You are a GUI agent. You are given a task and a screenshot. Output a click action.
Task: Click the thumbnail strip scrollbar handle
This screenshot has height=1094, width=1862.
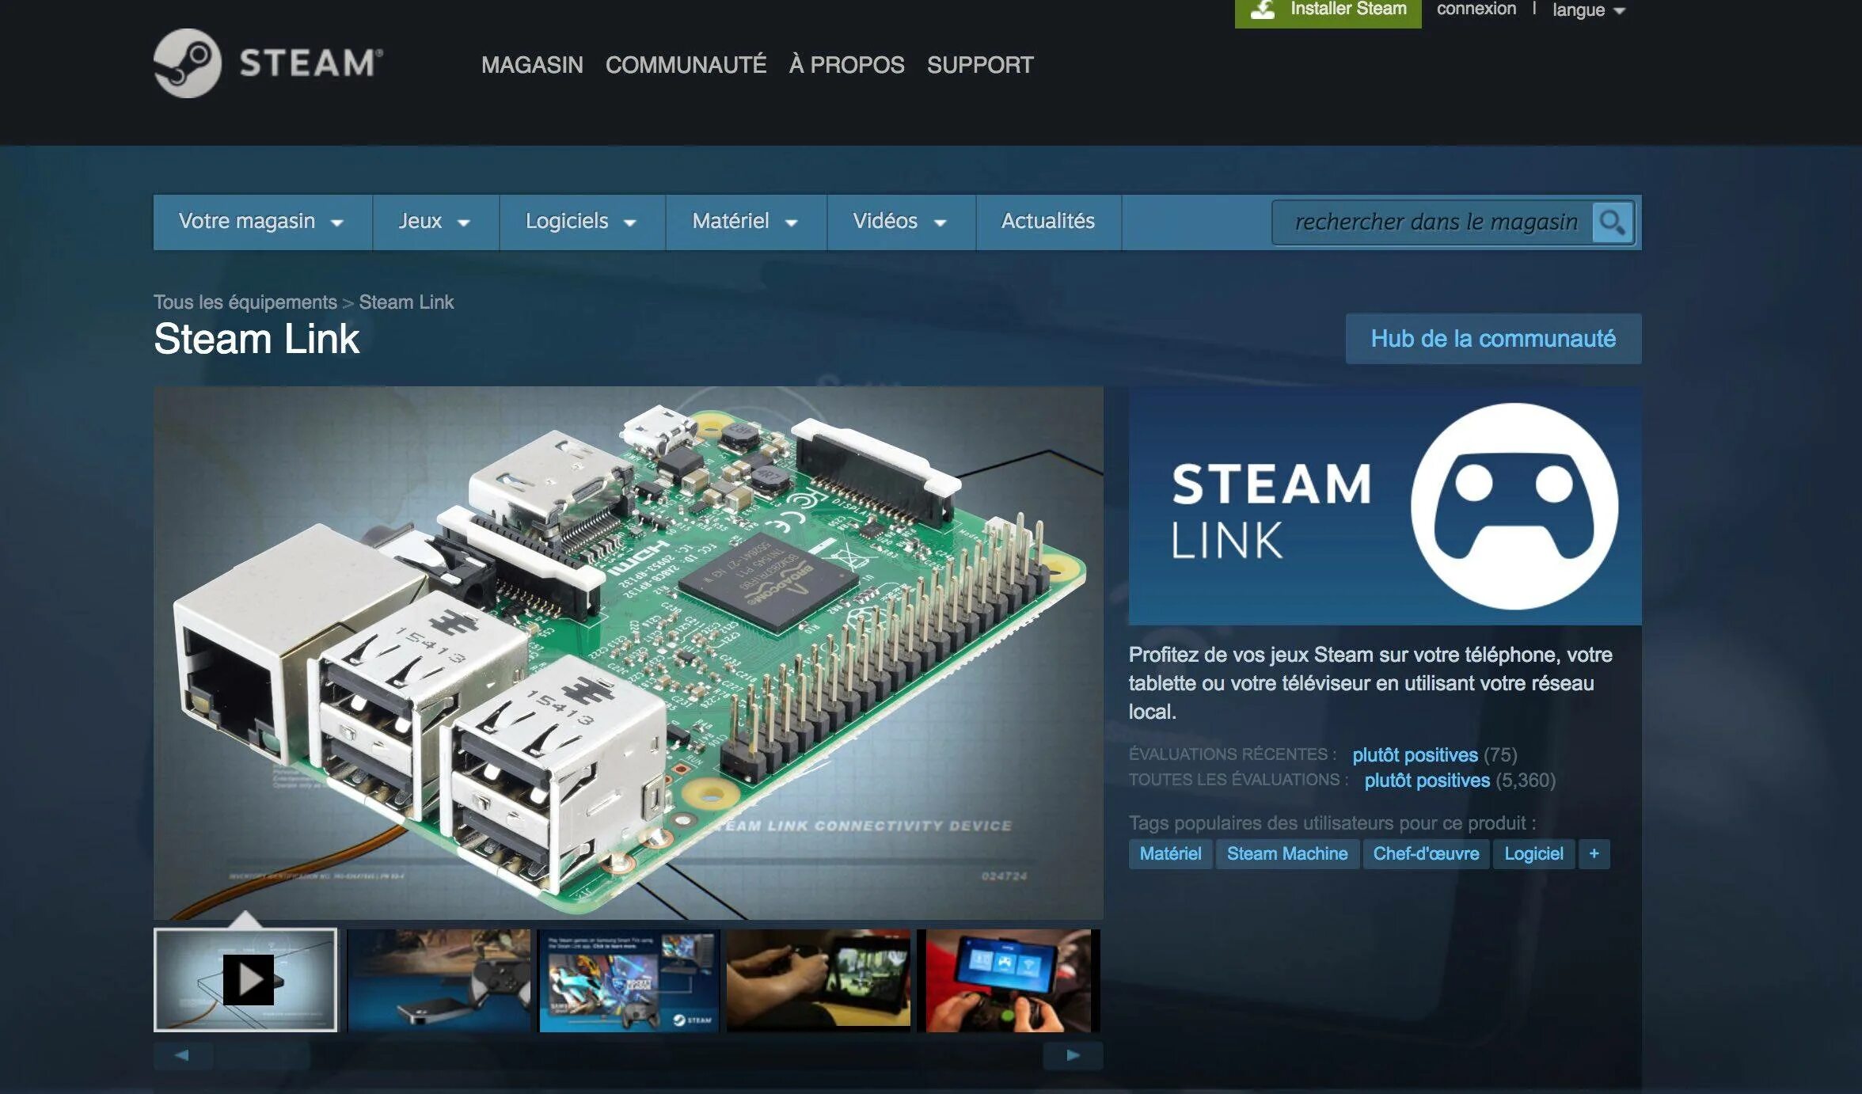click(263, 1055)
